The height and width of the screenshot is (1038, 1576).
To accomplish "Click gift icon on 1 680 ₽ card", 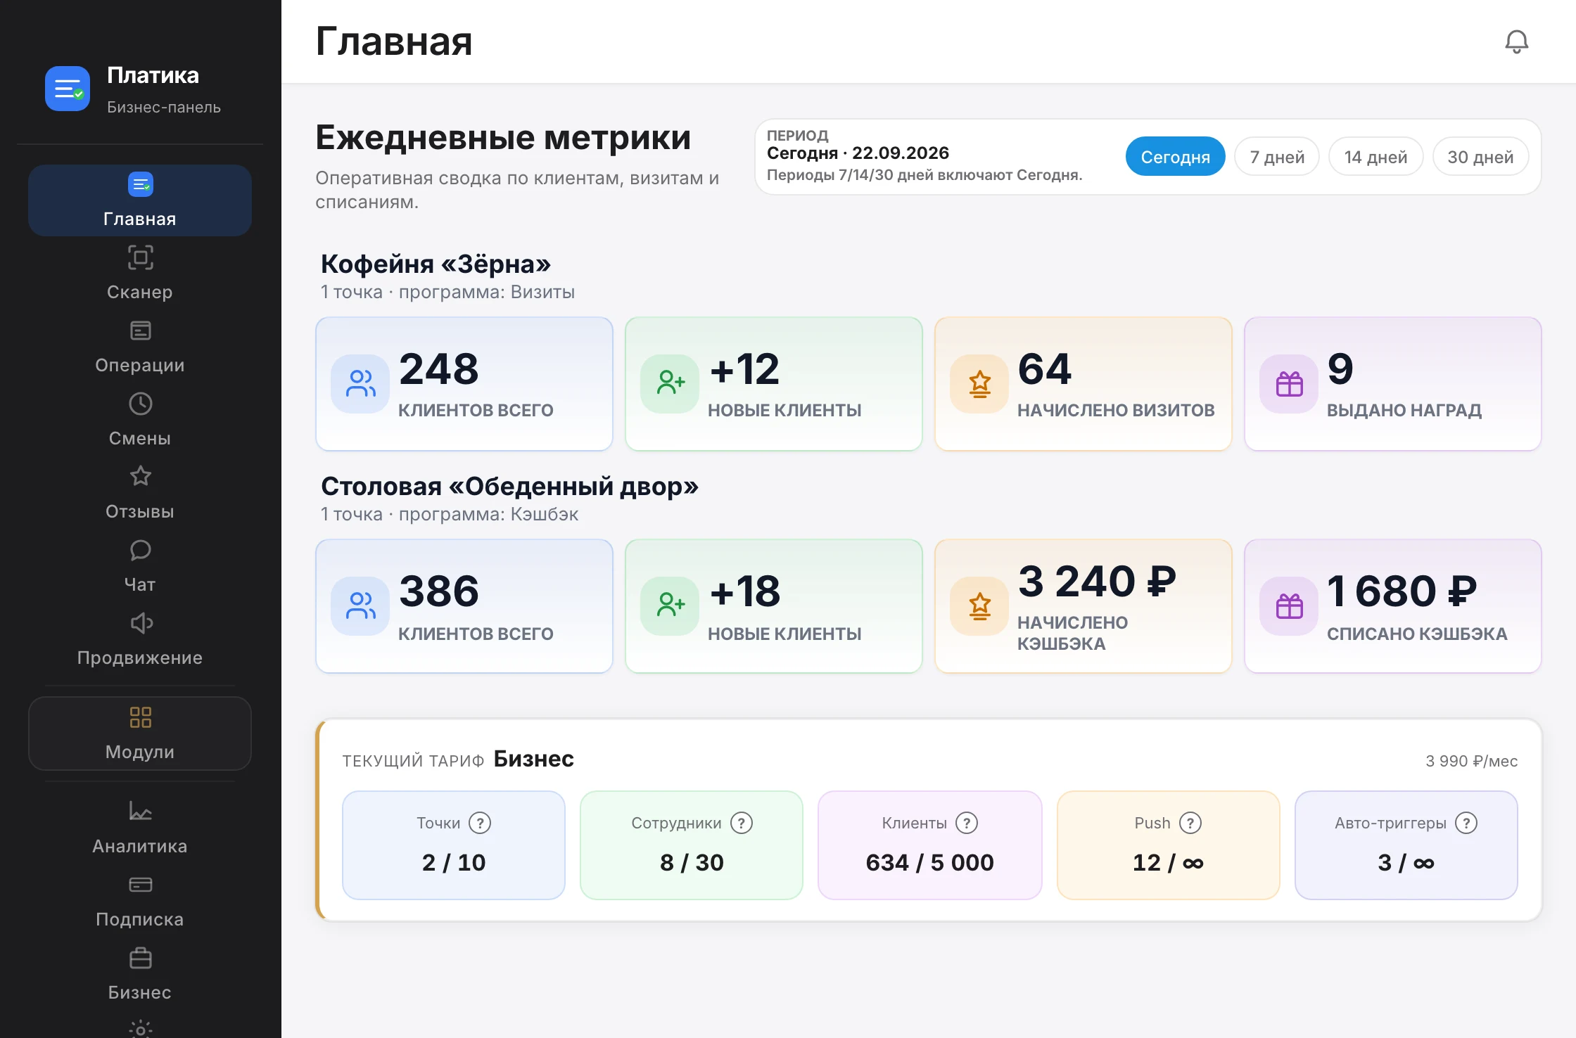I will (x=1289, y=606).
